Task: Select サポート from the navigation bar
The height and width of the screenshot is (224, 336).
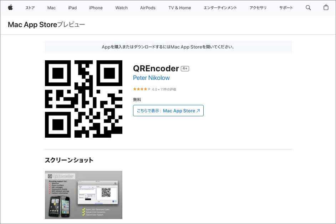Action: [x=286, y=7]
